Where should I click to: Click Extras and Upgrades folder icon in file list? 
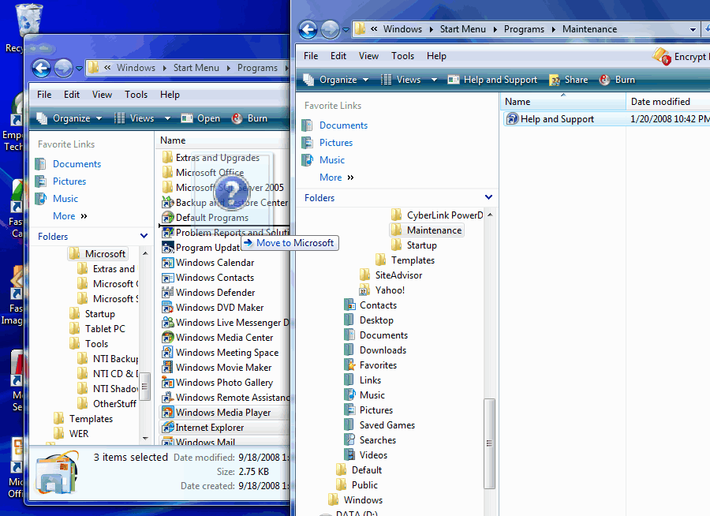(x=167, y=158)
